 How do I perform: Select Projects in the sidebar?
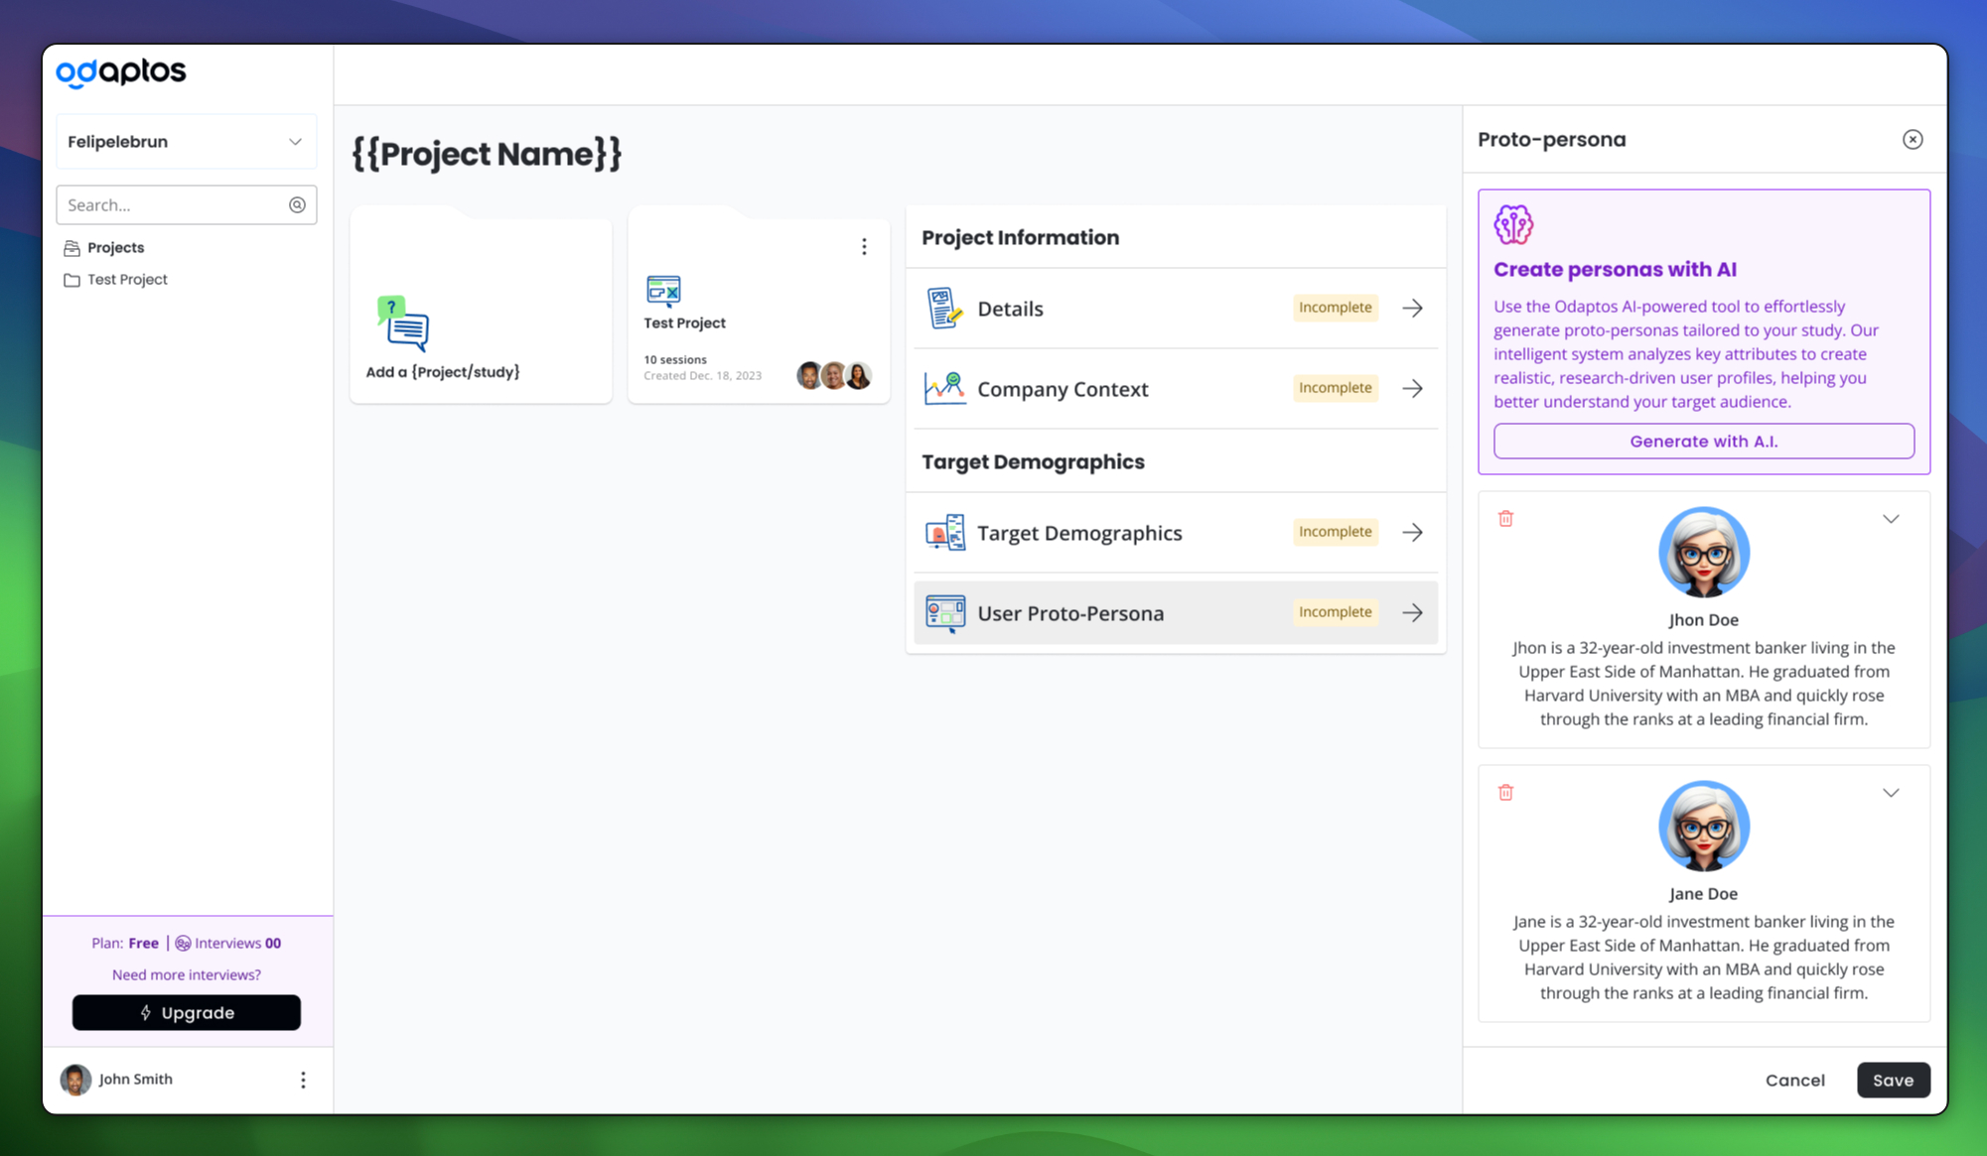tap(115, 248)
